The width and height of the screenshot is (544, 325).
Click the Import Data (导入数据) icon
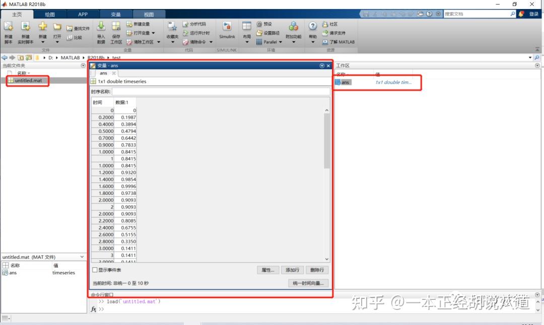click(x=101, y=26)
